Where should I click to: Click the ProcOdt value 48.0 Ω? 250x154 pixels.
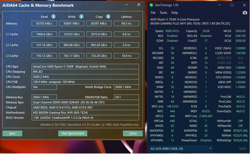click(240, 97)
